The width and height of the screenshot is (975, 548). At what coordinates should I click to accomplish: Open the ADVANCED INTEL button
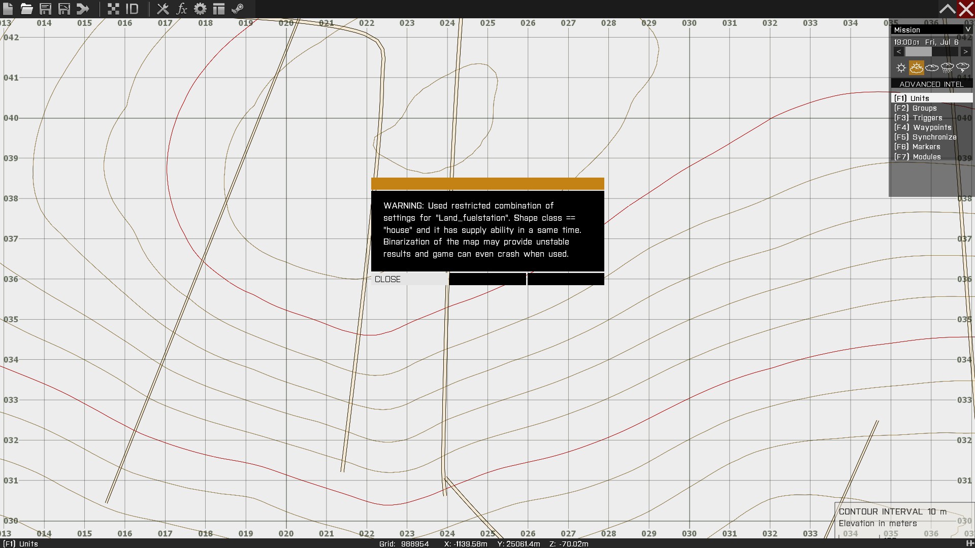[x=931, y=84]
